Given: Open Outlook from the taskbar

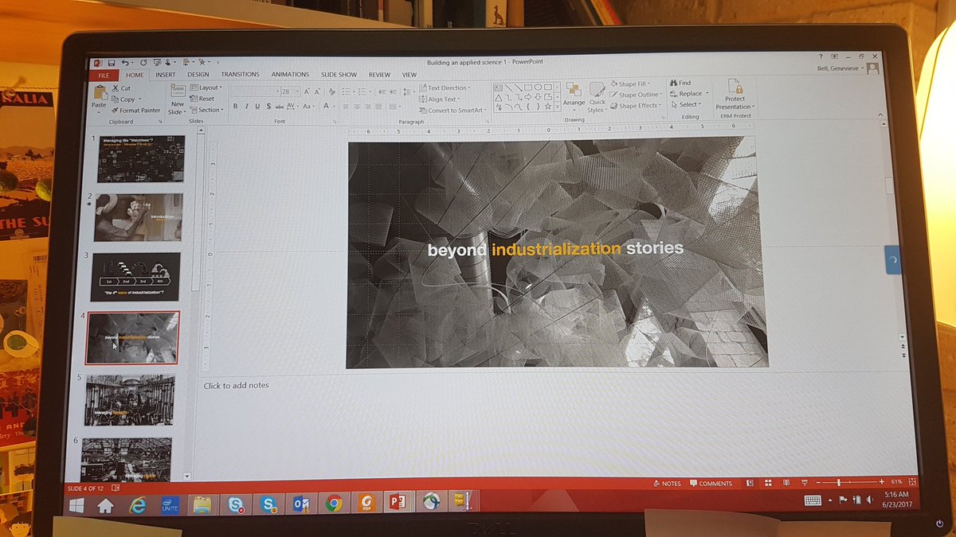Looking at the screenshot, I should 301,504.
